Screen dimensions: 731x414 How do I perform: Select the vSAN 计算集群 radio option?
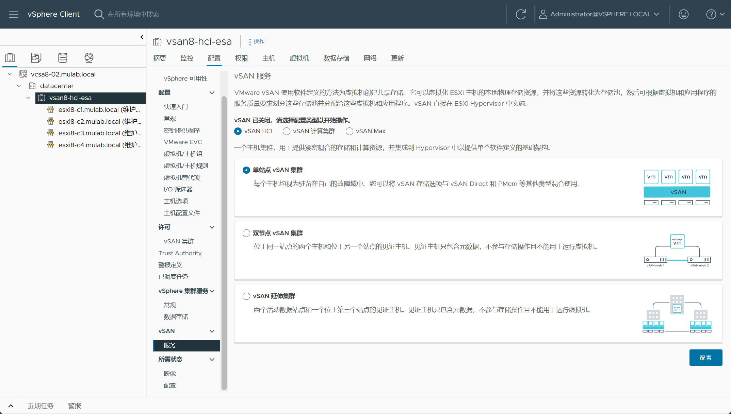tap(287, 131)
